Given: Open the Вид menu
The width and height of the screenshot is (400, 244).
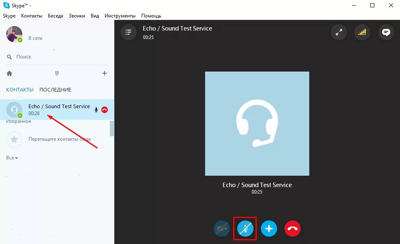Looking at the screenshot, I should pos(95,16).
